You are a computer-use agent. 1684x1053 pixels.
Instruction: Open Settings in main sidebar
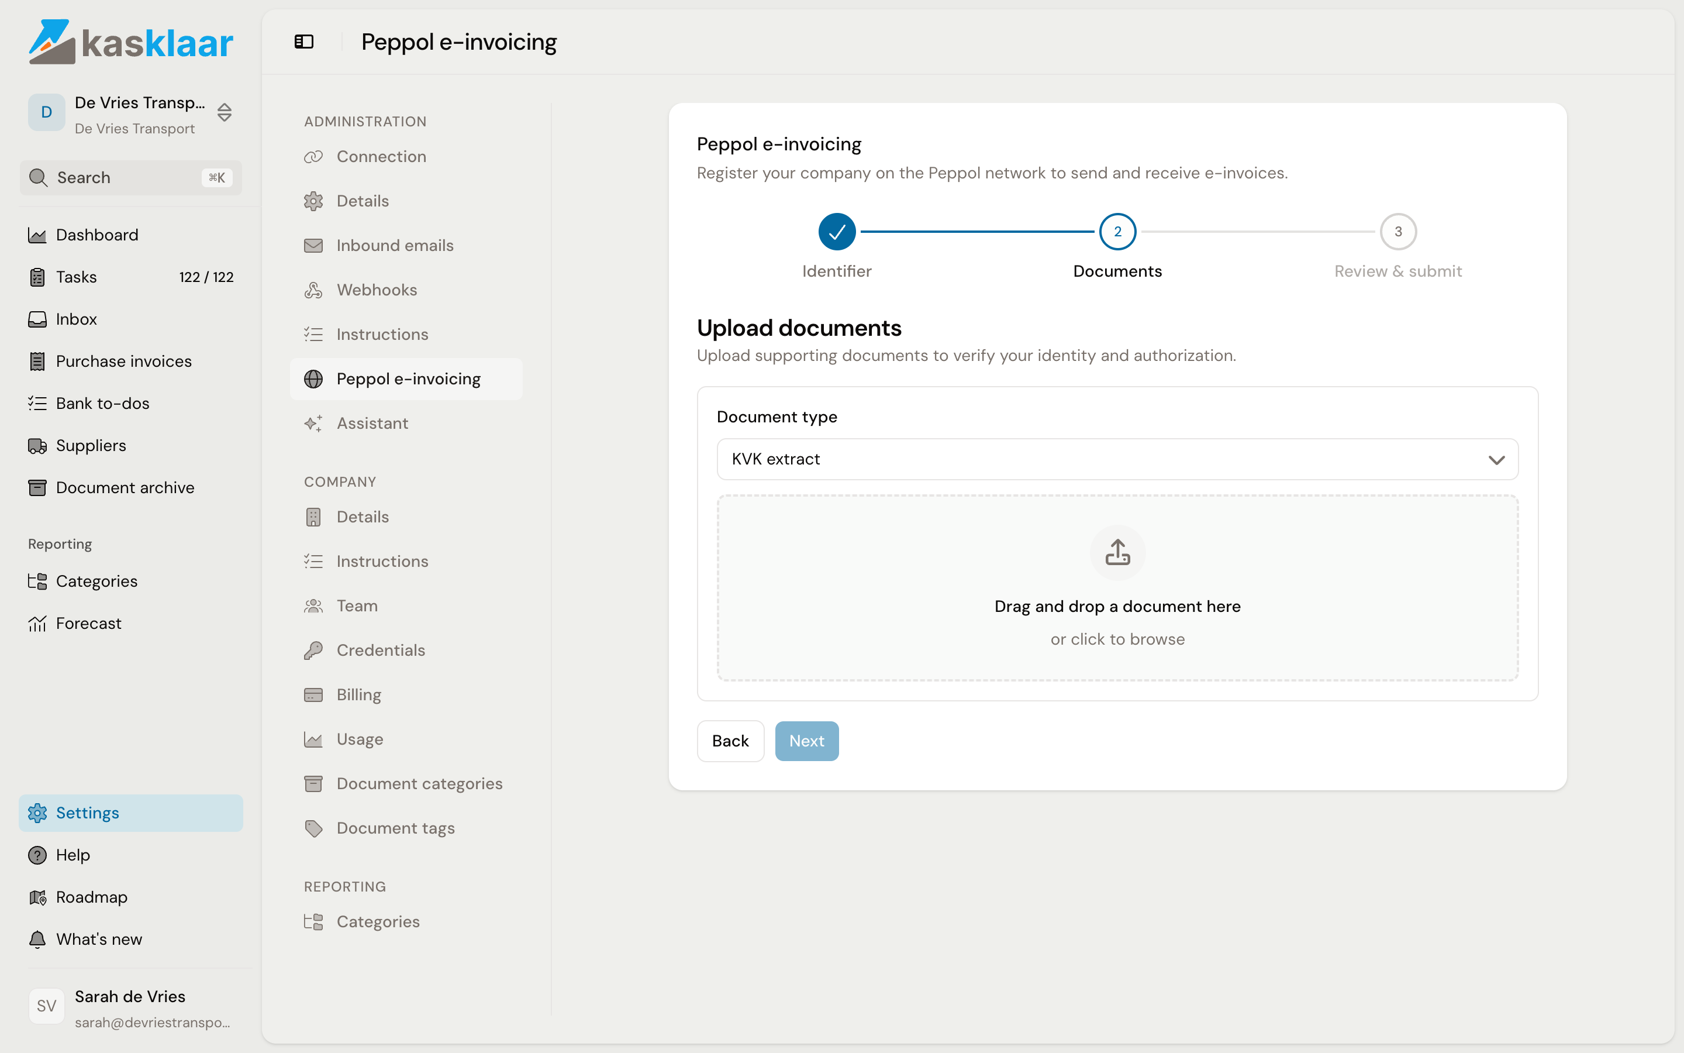coord(131,813)
